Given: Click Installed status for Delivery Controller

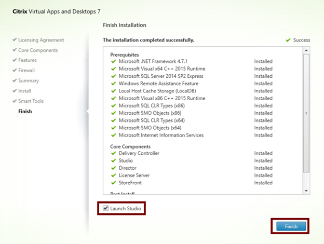Looking at the screenshot, I should tap(263, 153).
